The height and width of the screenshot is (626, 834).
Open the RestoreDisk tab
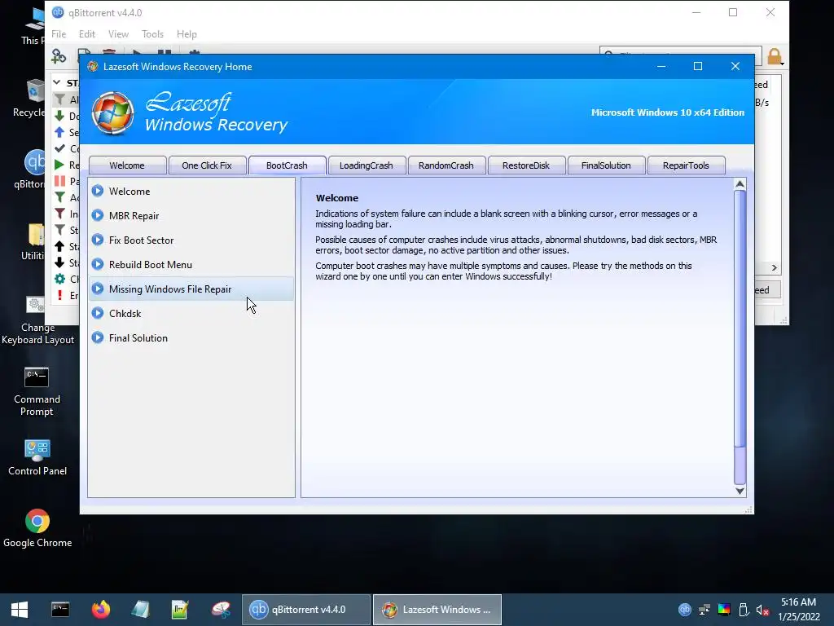[526, 165]
